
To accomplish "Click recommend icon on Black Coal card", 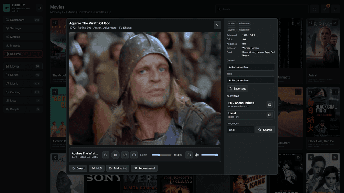I will [311, 92].
